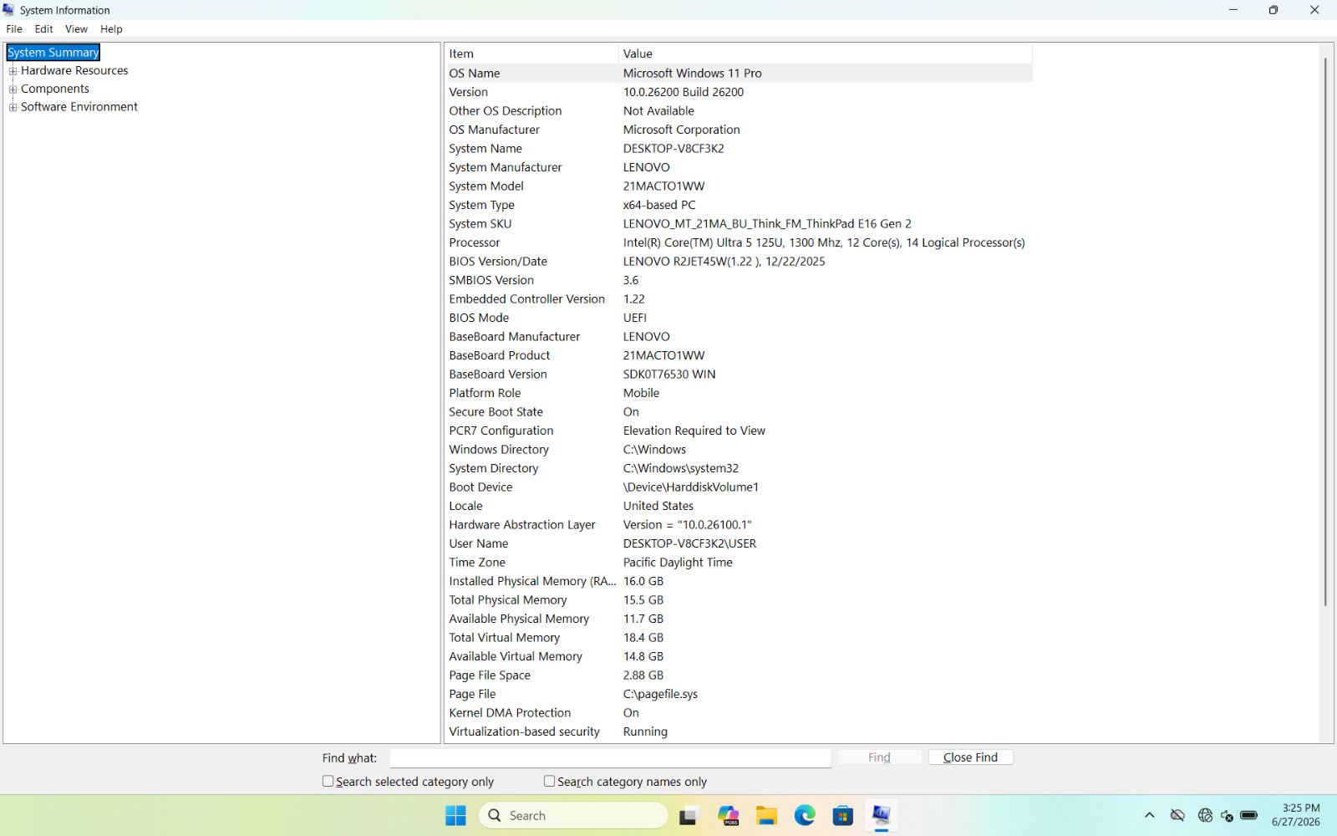Click the details pane vertical scrollbar
This screenshot has height=836, width=1337.
[1325, 332]
